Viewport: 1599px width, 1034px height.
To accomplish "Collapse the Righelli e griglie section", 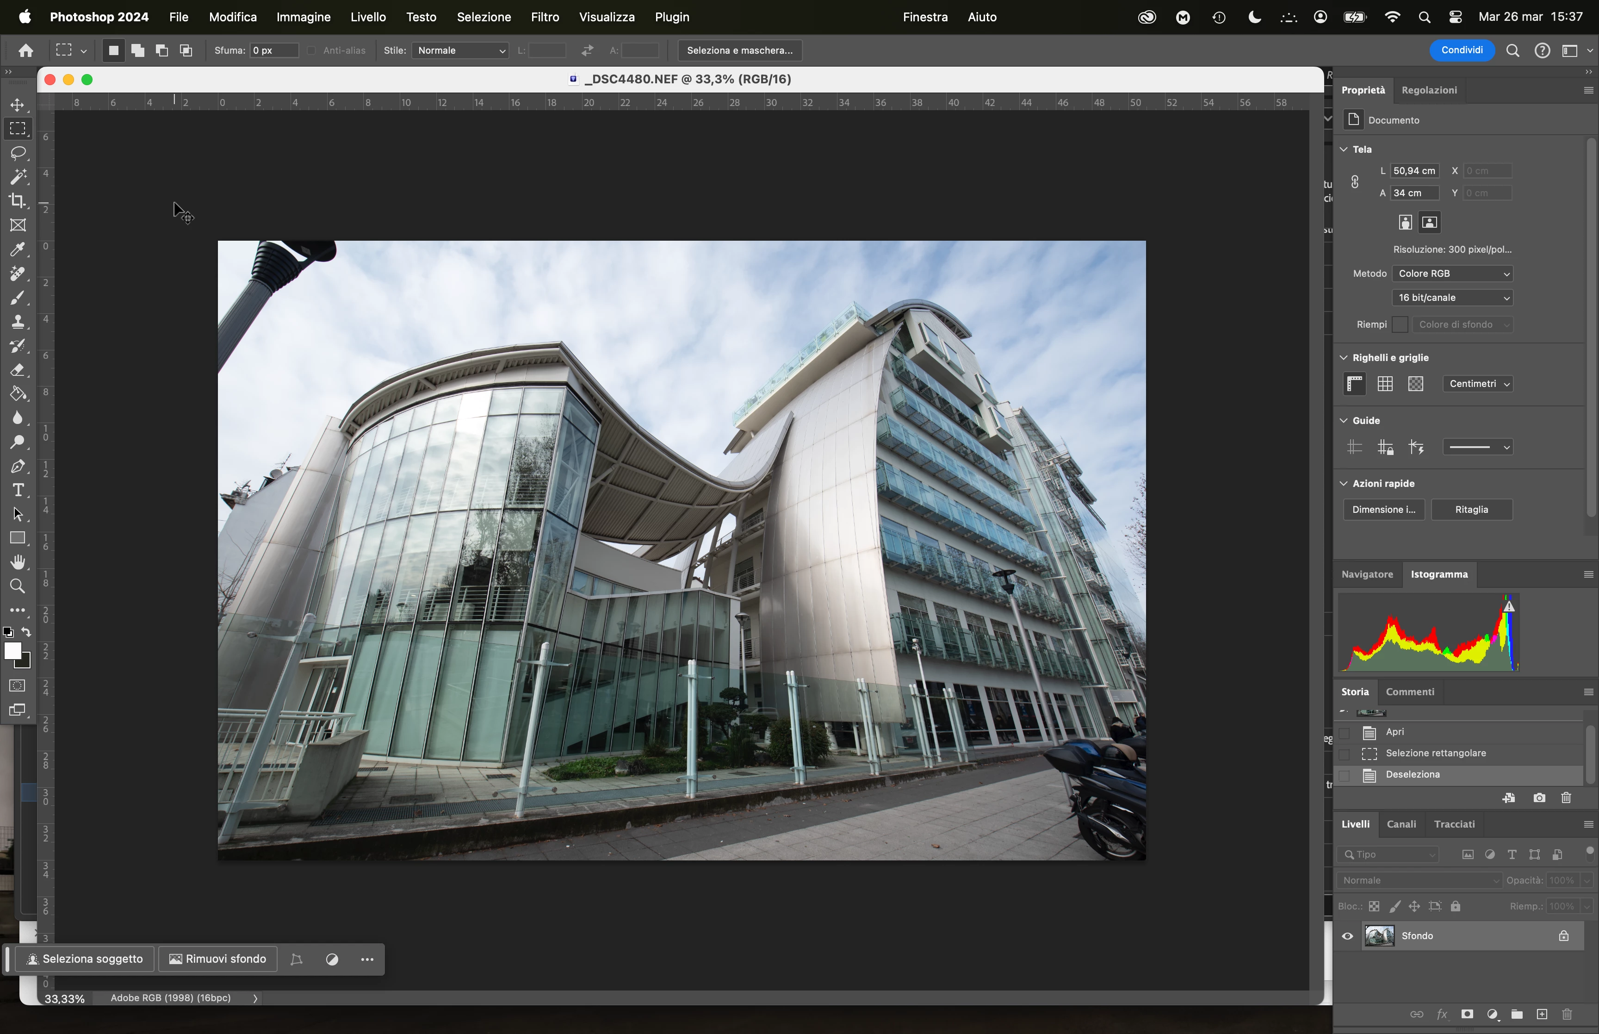I will pyautogui.click(x=1344, y=357).
